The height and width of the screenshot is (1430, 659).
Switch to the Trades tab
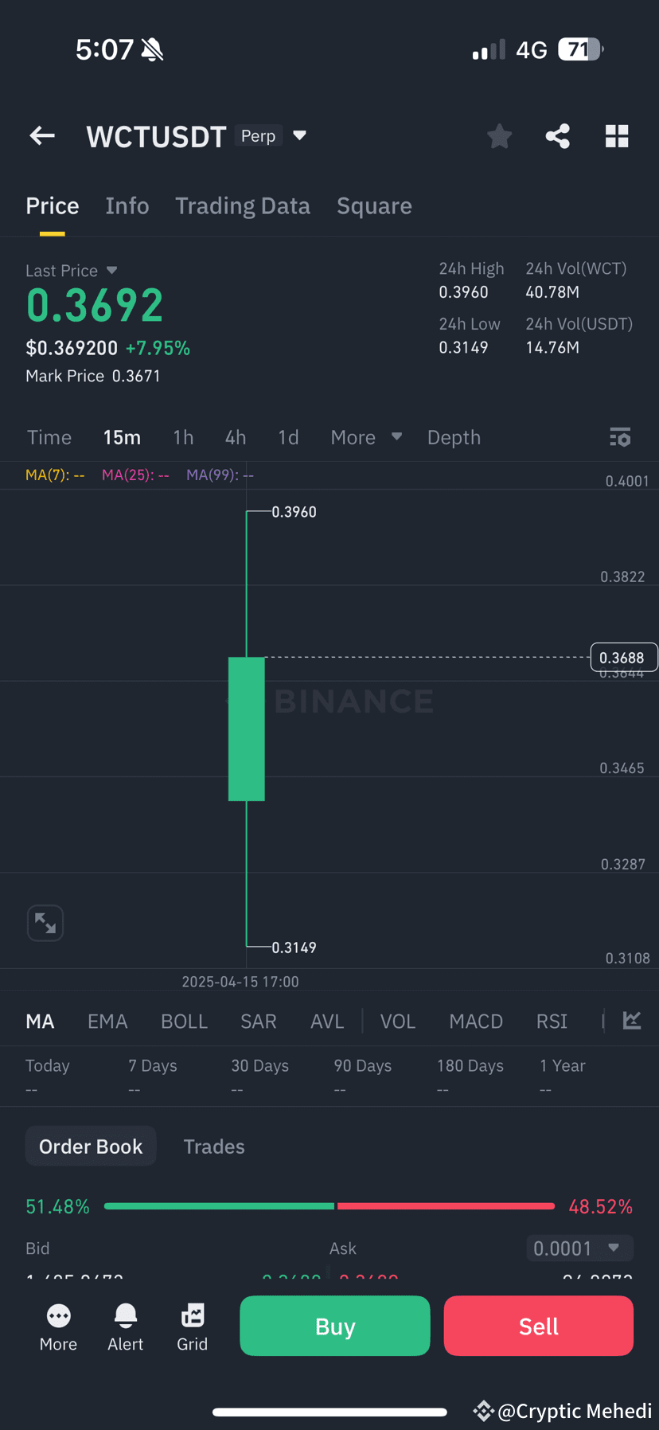tap(214, 1147)
